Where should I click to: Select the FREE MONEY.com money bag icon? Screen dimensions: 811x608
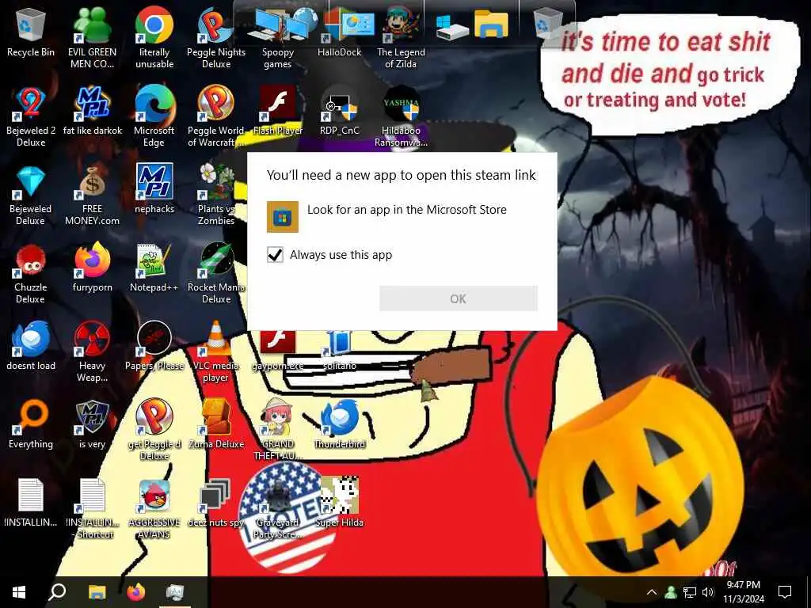click(x=92, y=181)
